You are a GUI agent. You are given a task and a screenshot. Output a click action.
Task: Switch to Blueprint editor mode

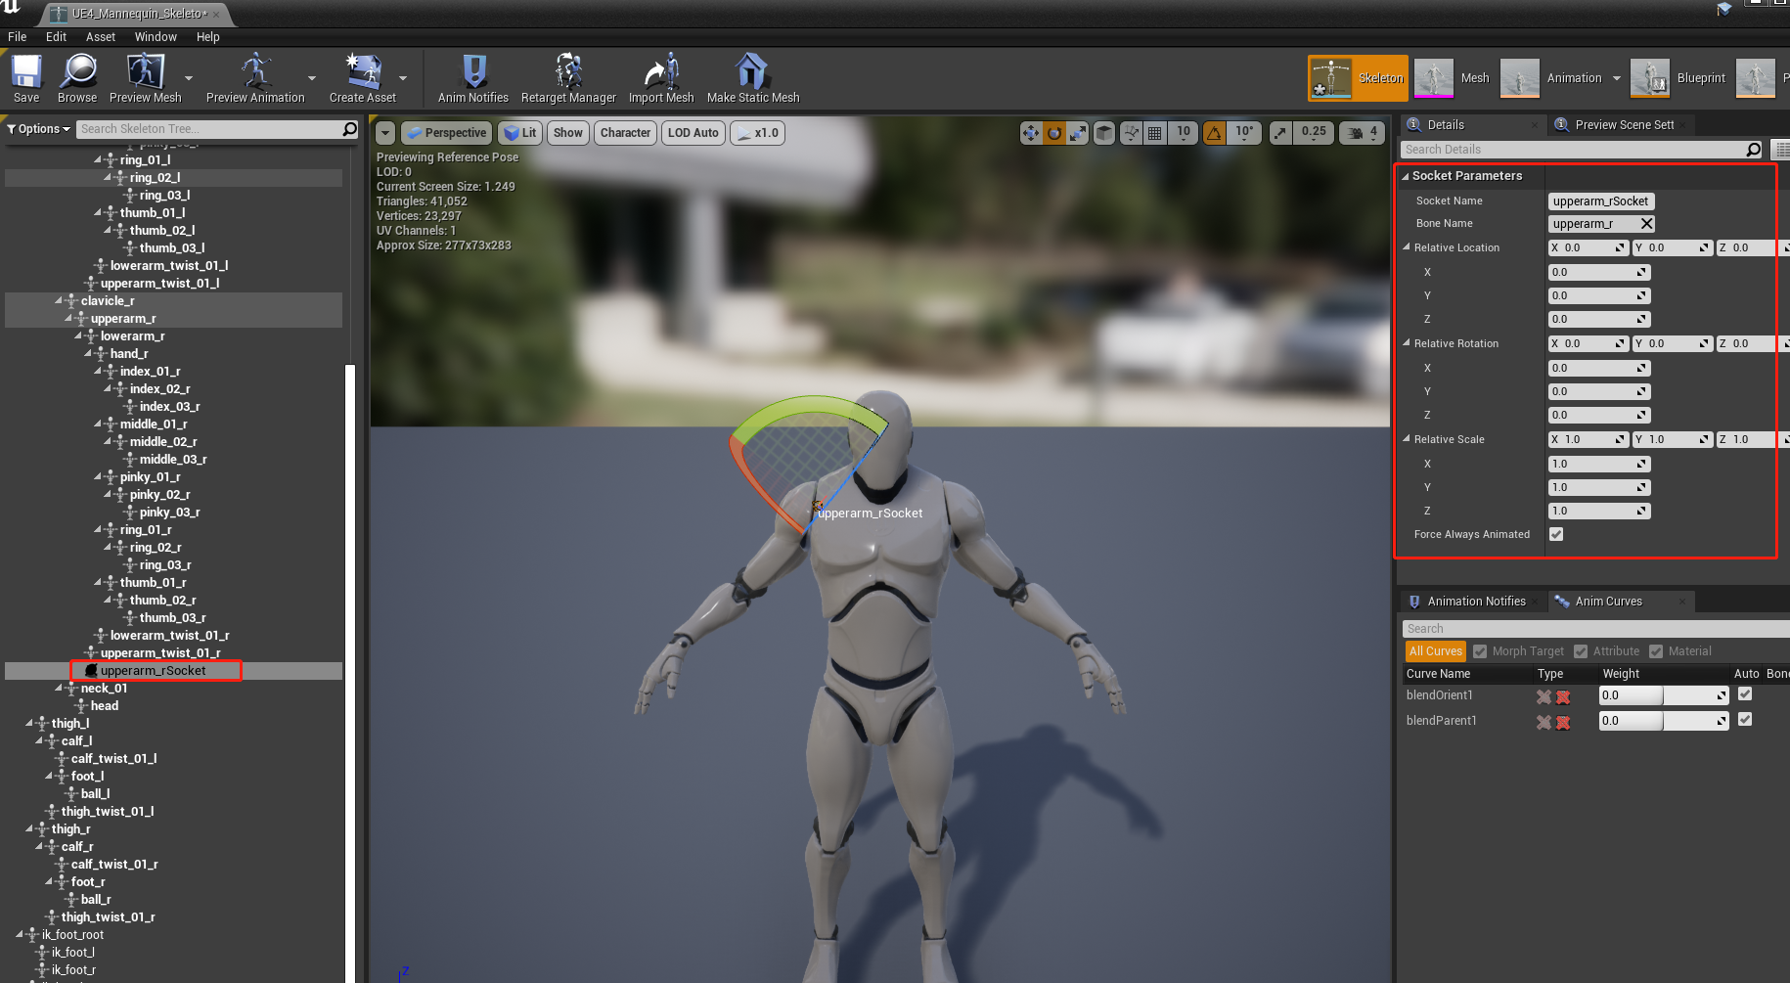(1679, 78)
